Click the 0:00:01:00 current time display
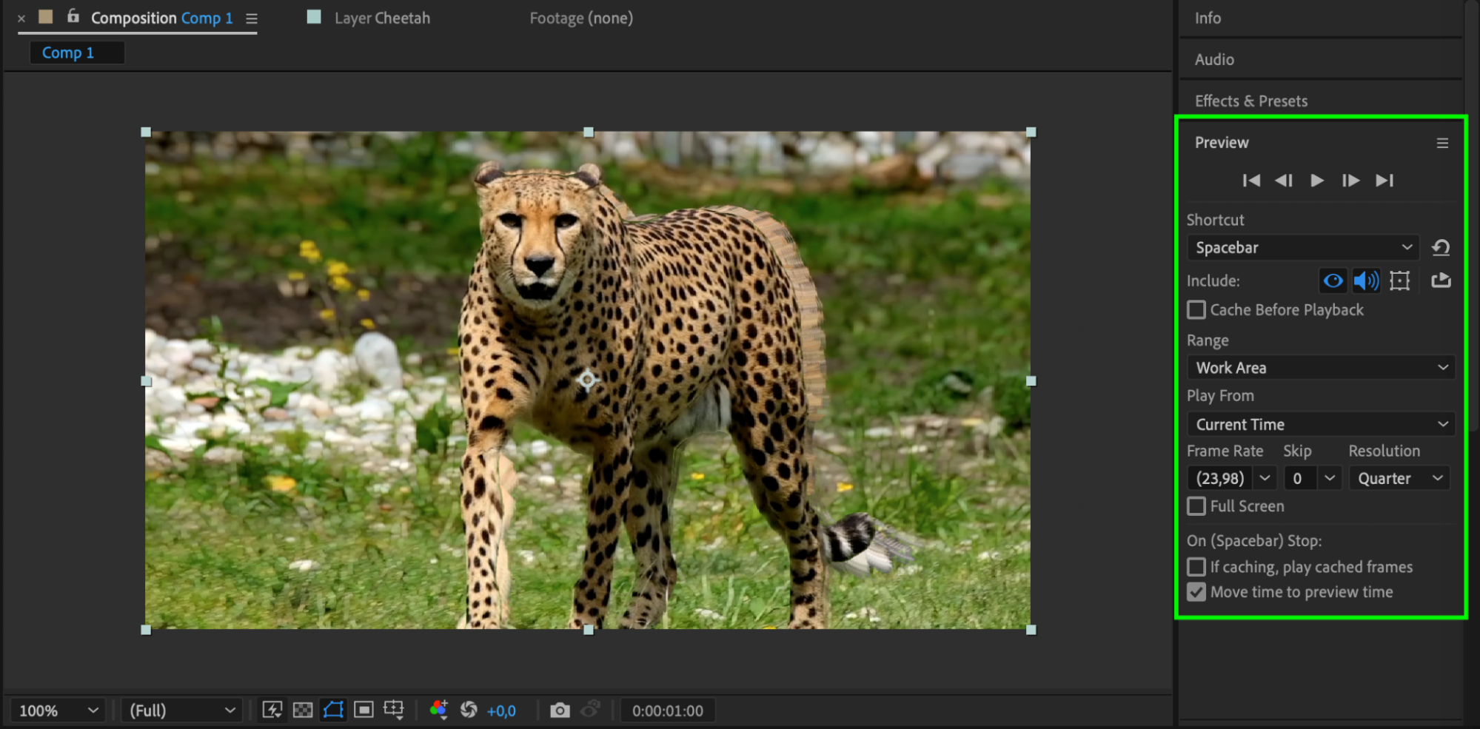This screenshot has height=729, width=1480. [667, 710]
